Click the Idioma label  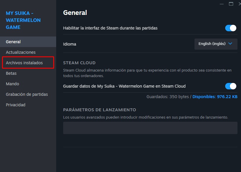click(70, 44)
